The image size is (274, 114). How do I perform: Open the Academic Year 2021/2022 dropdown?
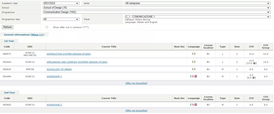click(x=61, y=3)
